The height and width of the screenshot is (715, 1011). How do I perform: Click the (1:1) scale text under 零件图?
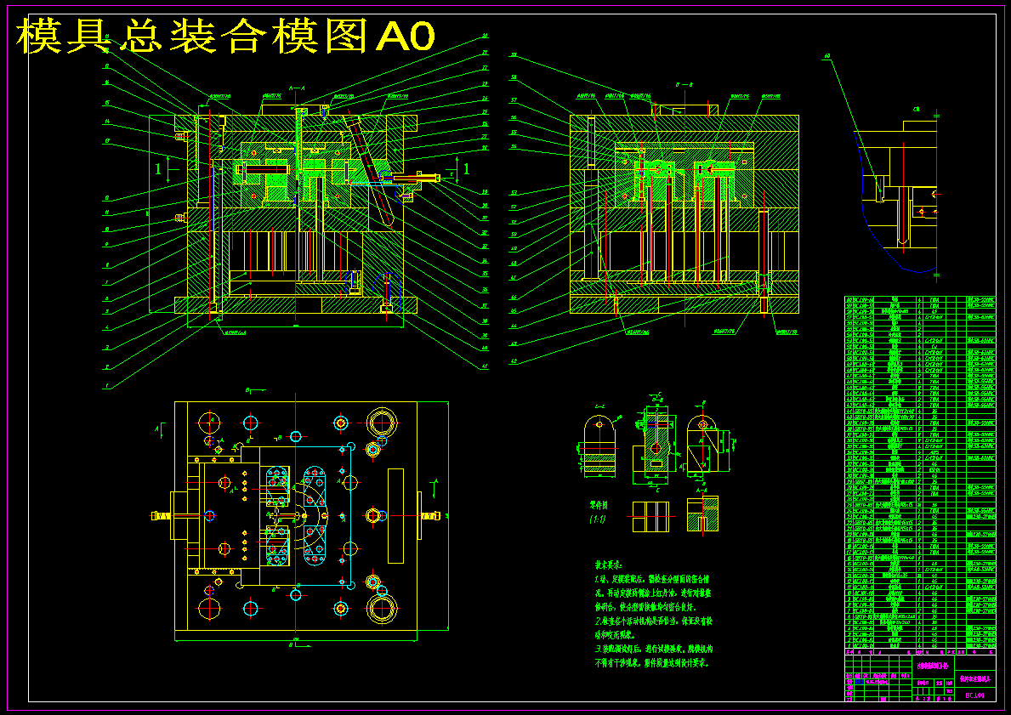[x=599, y=519]
